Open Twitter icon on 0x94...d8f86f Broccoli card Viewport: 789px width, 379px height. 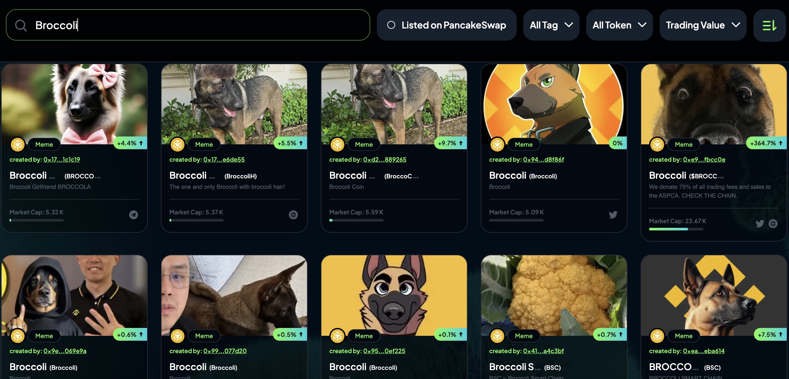(613, 215)
